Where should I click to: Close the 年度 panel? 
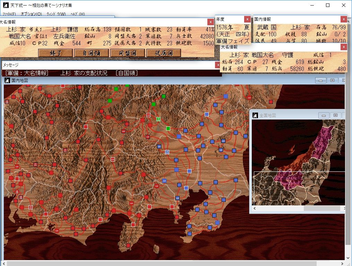coord(247,19)
